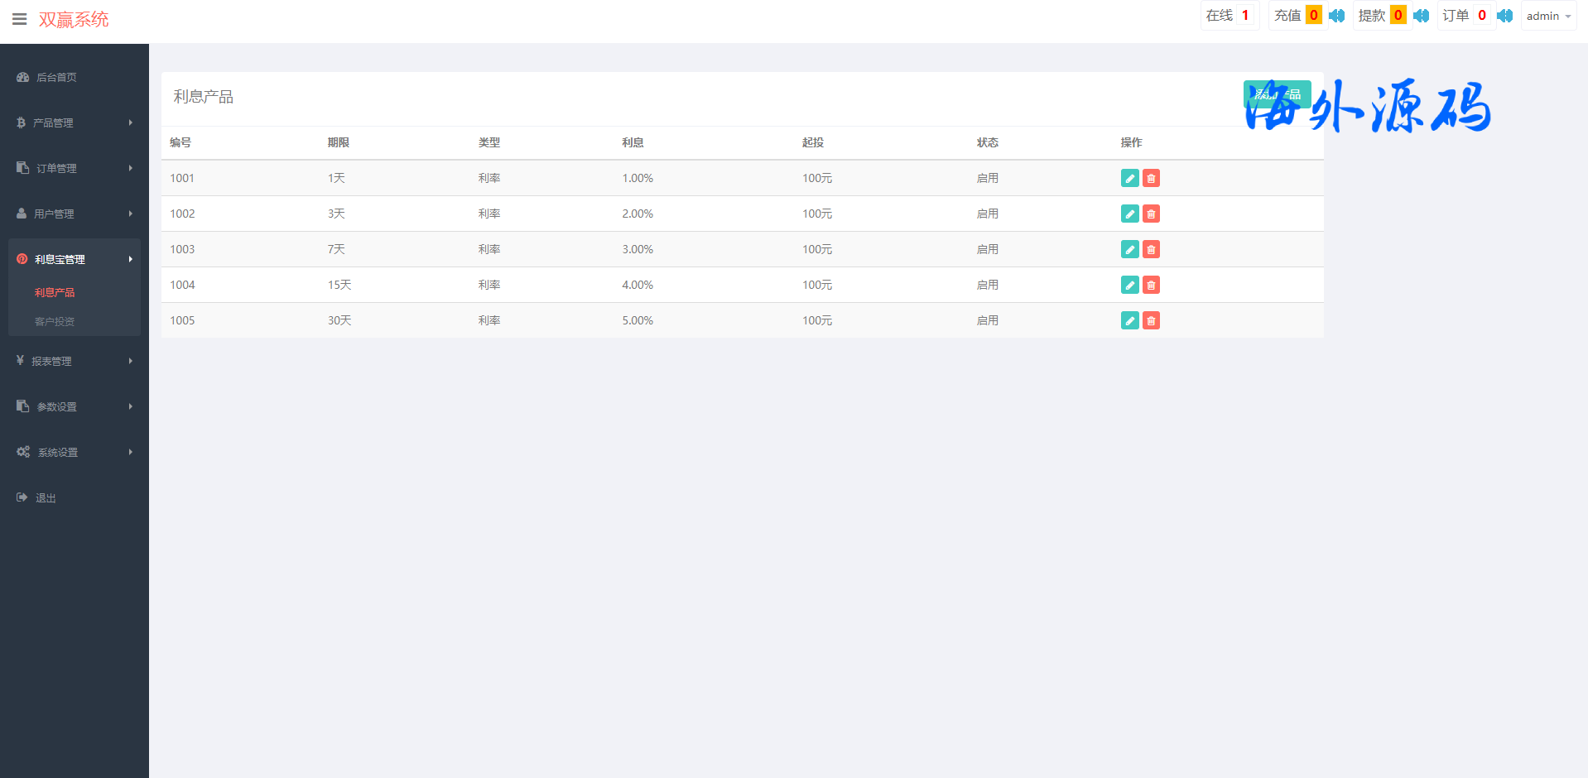Expand the 产品管理 sidebar menu
Screen dimensions: 1588x778
[74, 122]
